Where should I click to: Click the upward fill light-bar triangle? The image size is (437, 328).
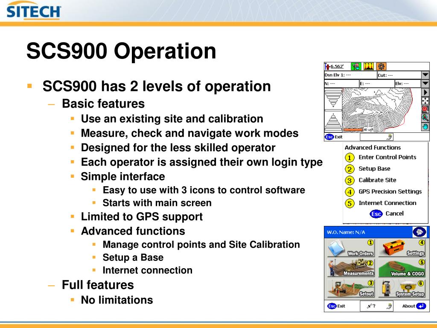pos(333,122)
